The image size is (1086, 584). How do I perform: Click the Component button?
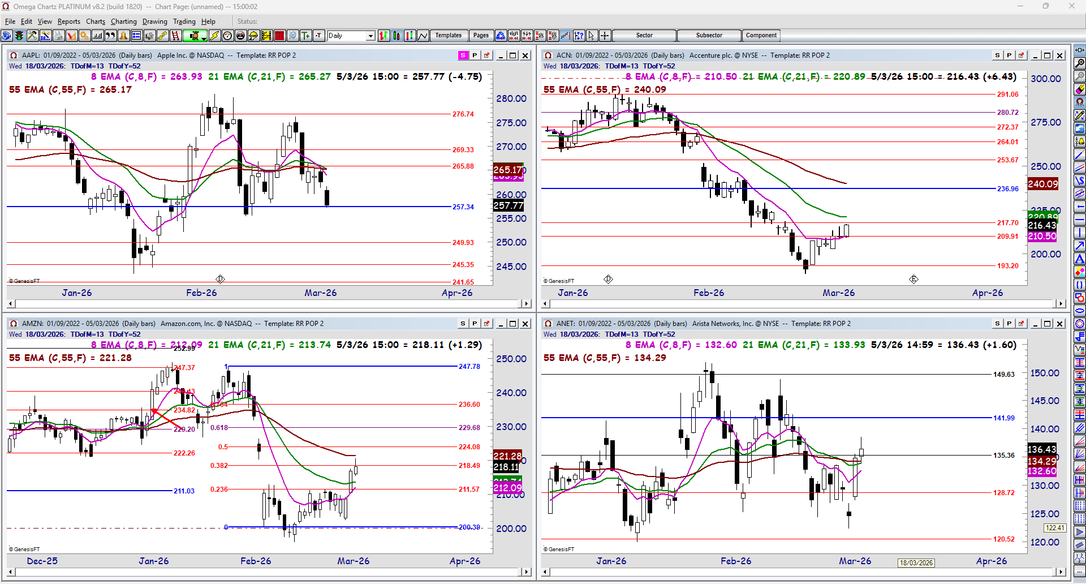(x=761, y=36)
